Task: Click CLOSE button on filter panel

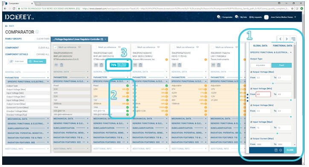Action: [x=290, y=150]
